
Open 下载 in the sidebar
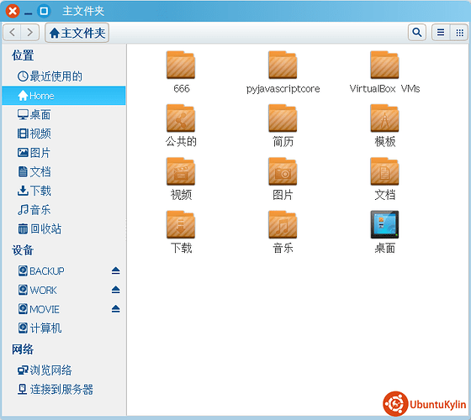click(x=64, y=191)
